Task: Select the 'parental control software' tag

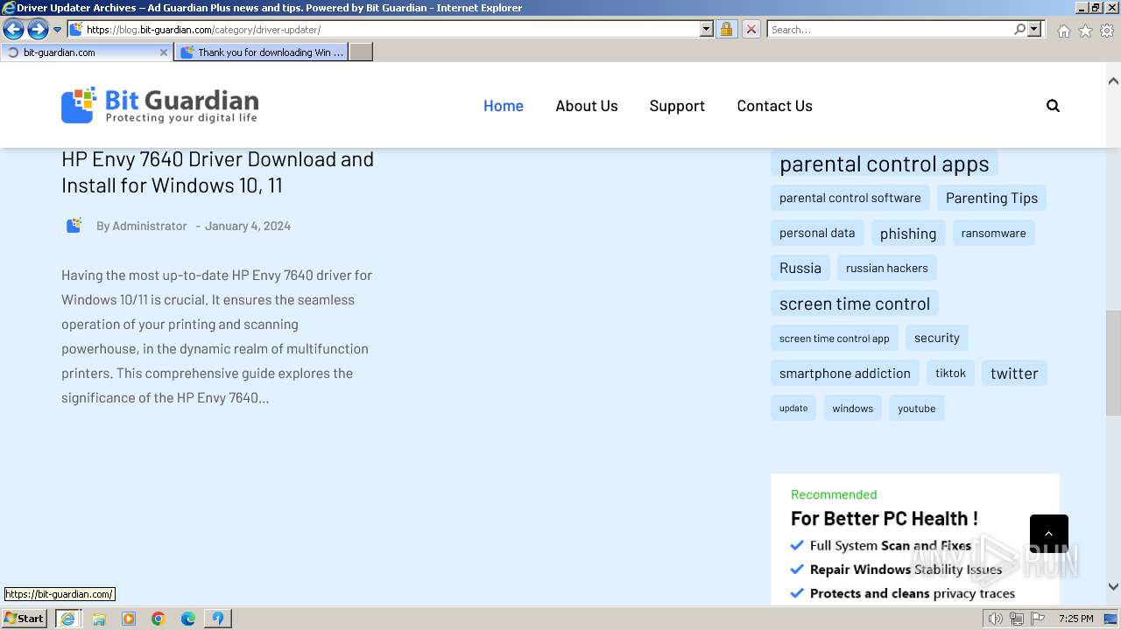Action: pyautogui.click(x=850, y=198)
